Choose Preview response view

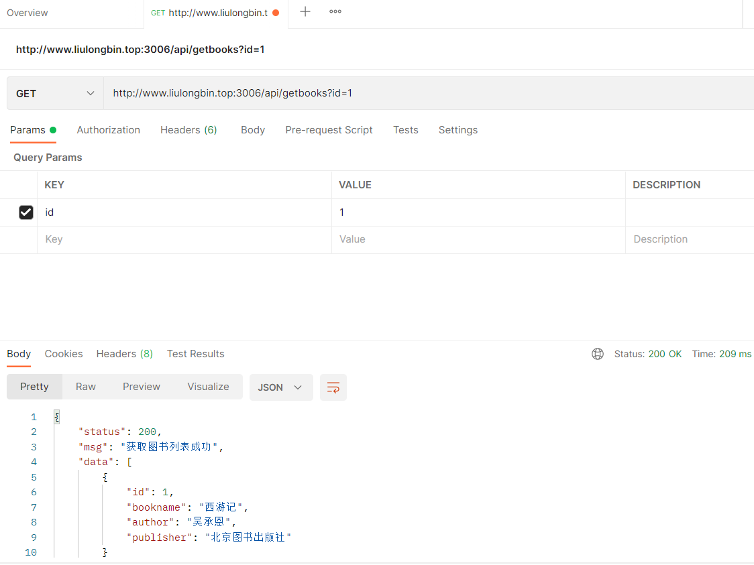point(142,387)
